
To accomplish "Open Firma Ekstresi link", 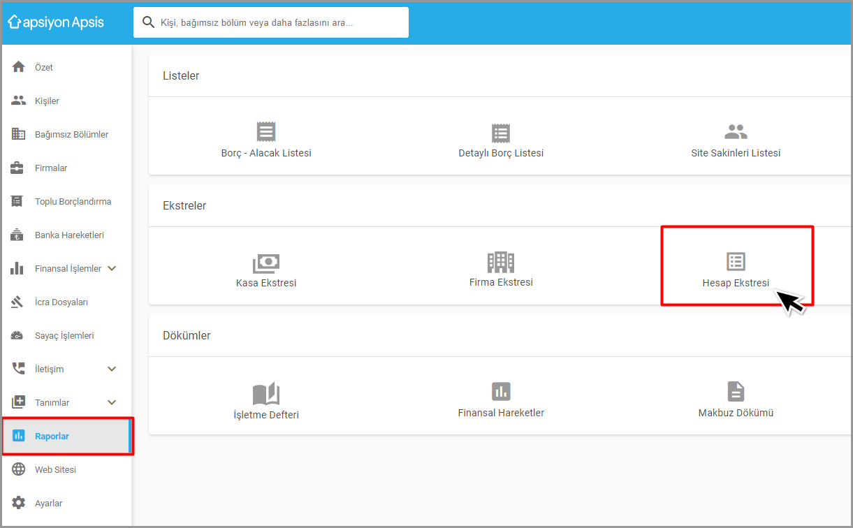I will pyautogui.click(x=501, y=282).
